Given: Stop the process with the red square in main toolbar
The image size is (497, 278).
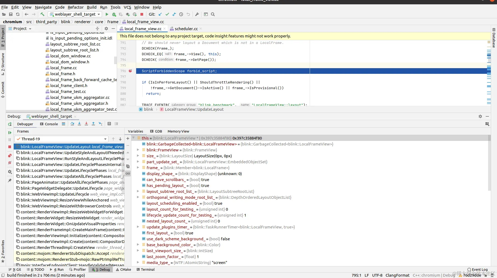Looking at the screenshot, I should click(142, 14).
